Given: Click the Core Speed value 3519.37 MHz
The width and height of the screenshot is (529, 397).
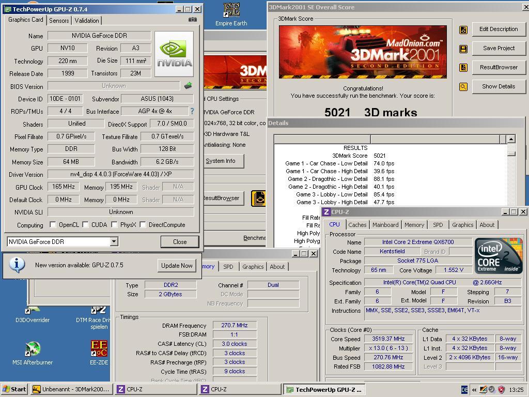Looking at the screenshot, I should tap(388, 339).
